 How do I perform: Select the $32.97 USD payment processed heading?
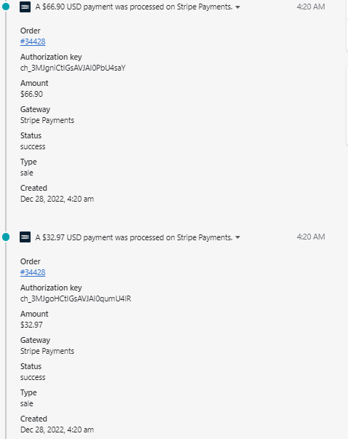(x=134, y=237)
